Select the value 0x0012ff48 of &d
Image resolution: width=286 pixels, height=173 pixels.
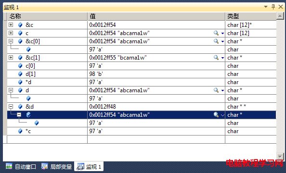(103, 107)
